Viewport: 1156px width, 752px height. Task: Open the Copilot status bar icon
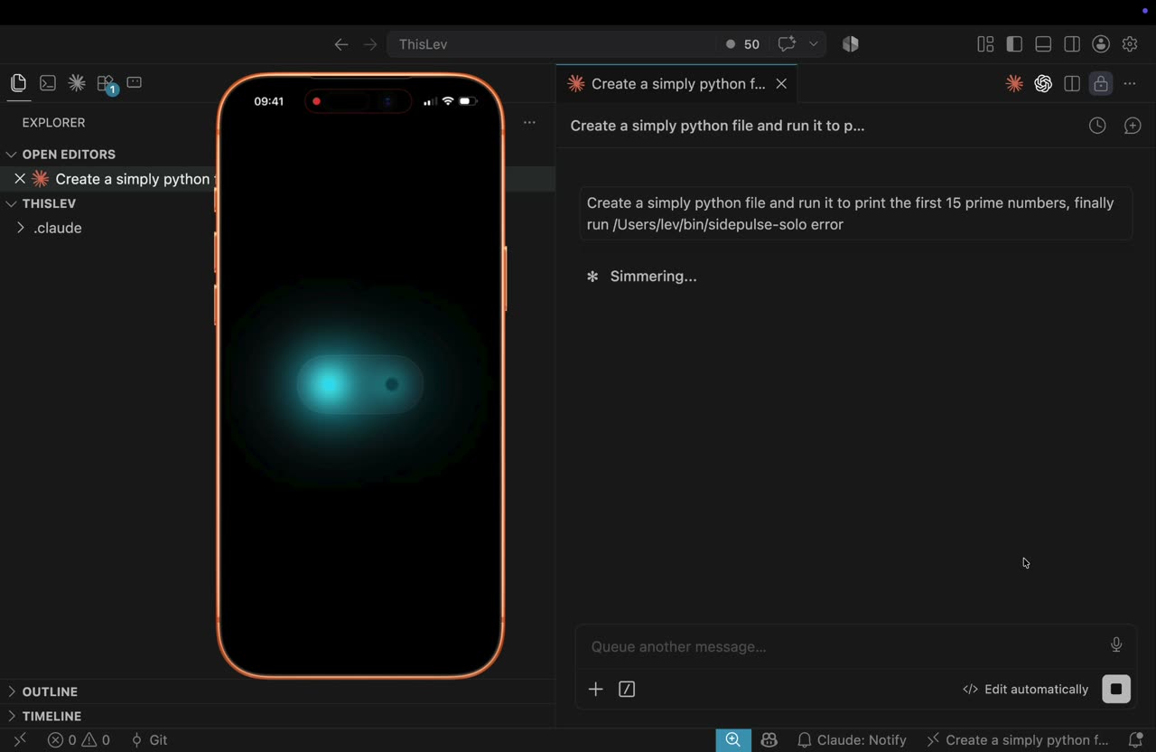tap(769, 740)
